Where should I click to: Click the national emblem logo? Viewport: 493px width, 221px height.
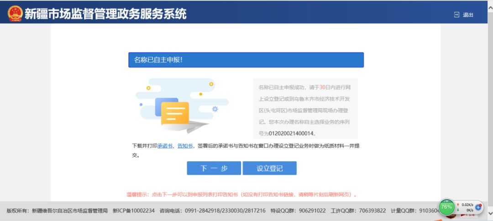15,14
